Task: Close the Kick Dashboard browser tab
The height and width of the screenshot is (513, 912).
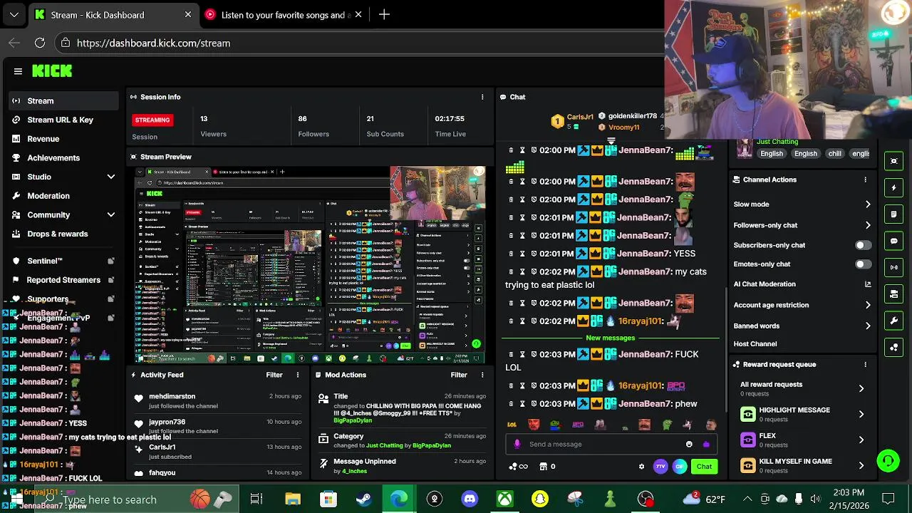Action: point(188,14)
